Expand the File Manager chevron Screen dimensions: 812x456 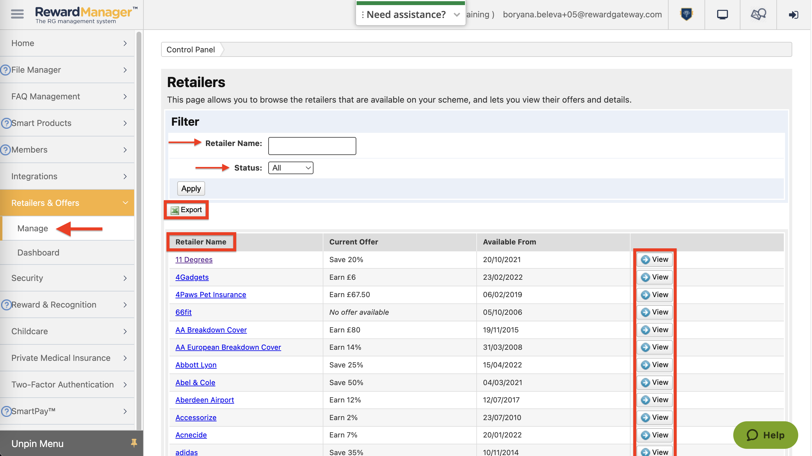coord(125,70)
